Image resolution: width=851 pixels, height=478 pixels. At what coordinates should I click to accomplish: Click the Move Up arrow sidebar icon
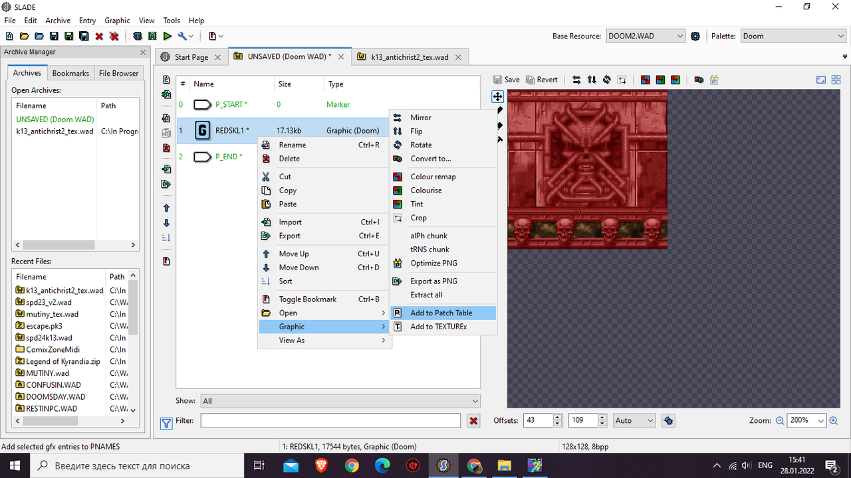[166, 208]
